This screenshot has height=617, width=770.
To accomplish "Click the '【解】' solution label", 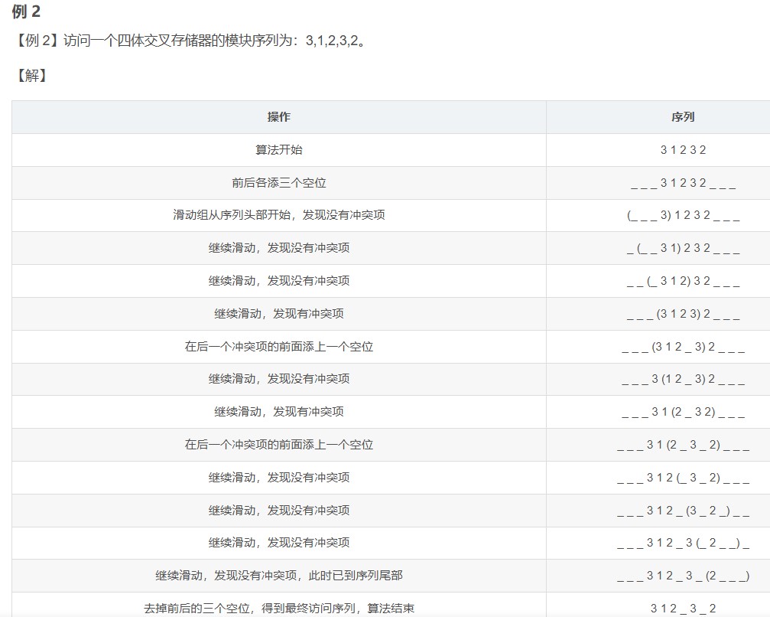I will click(x=31, y=75).
